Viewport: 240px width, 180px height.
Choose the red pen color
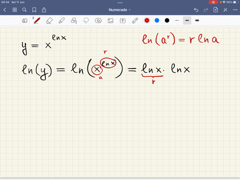click(147, 20)
